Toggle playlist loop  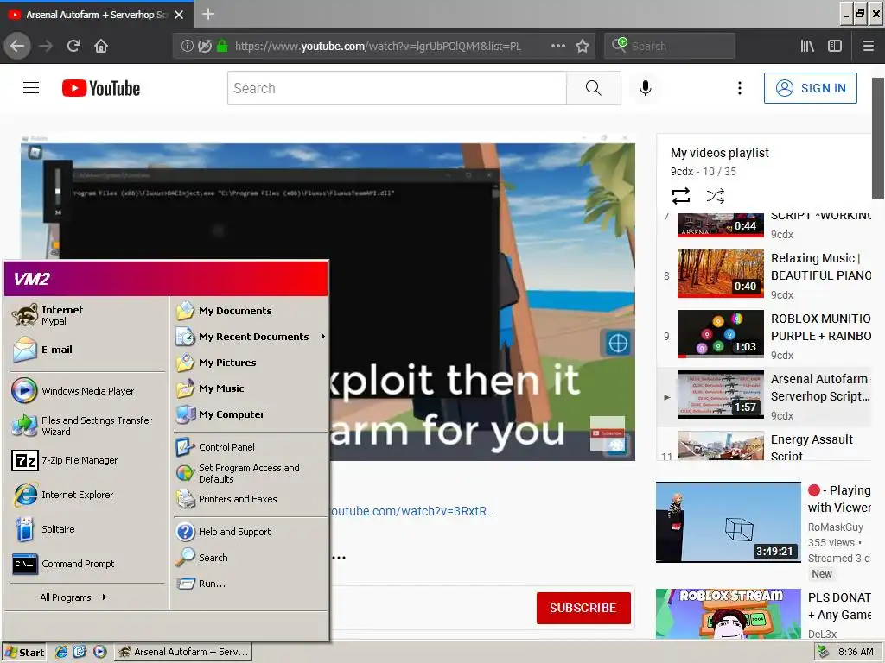tap(681, 196)
